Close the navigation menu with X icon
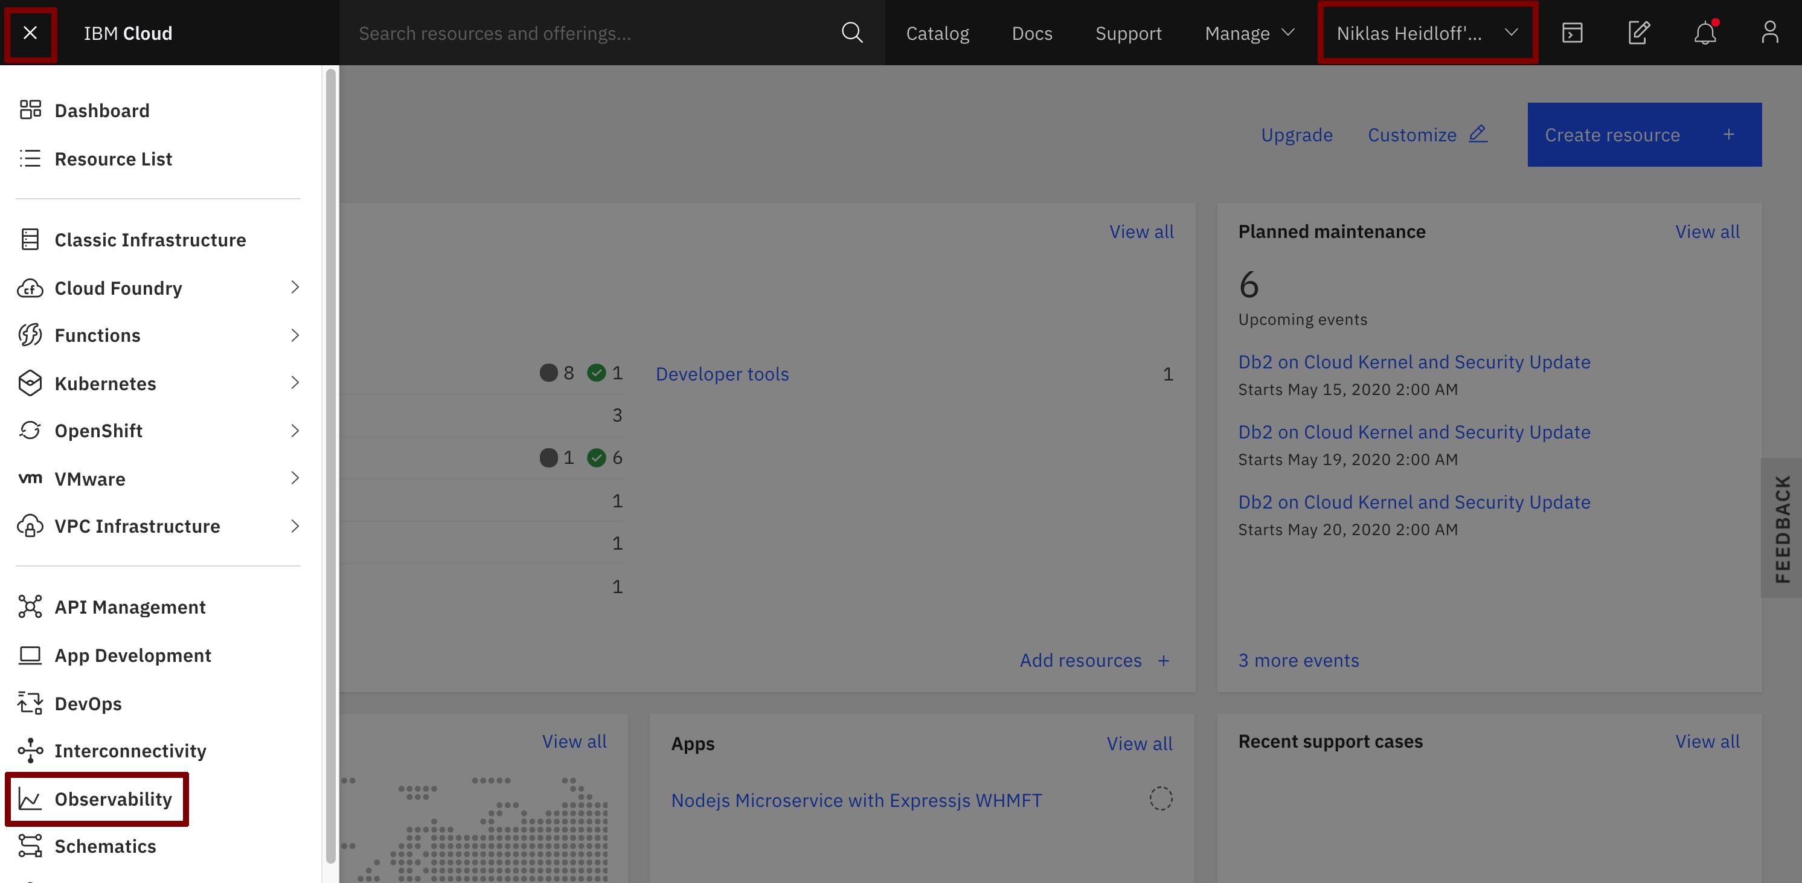Screen dimensions: 1802x883 [30, 33]
